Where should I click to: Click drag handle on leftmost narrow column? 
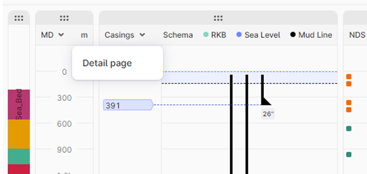(19, 18)
